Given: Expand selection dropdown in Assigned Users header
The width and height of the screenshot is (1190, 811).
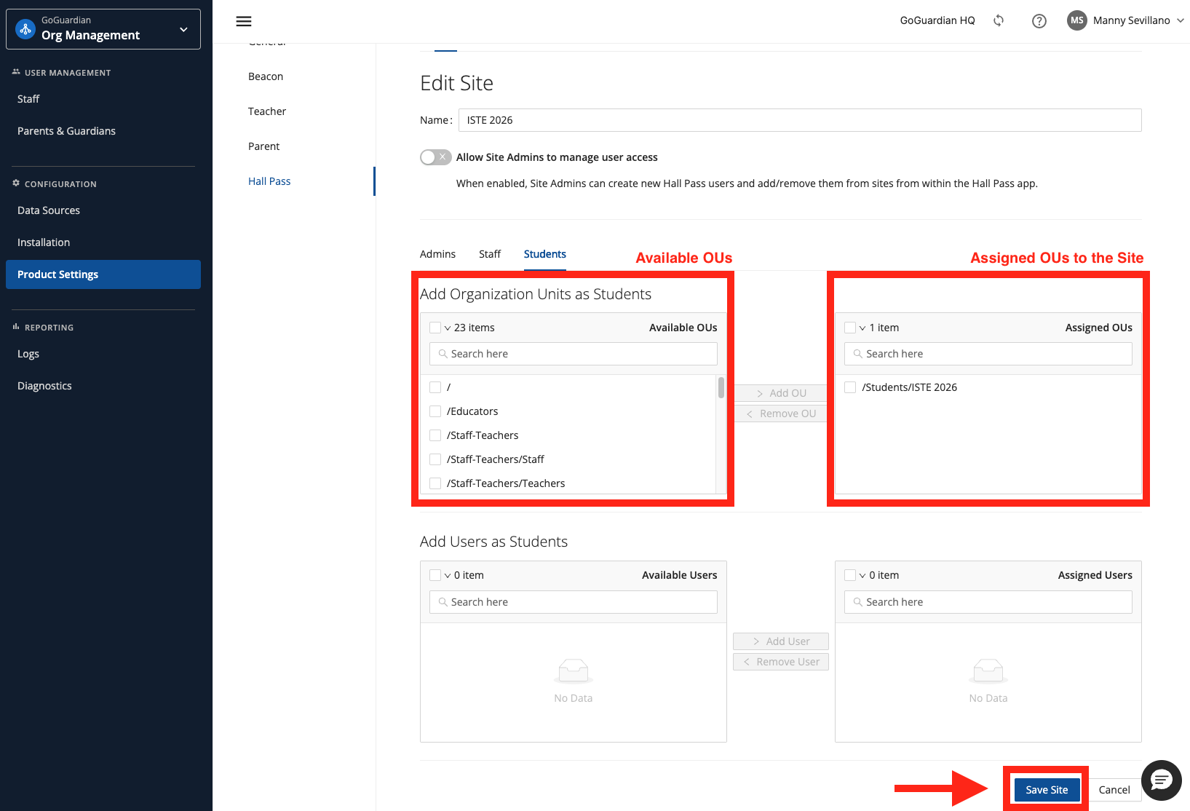Looking at the screenshot, I should 862,576.
